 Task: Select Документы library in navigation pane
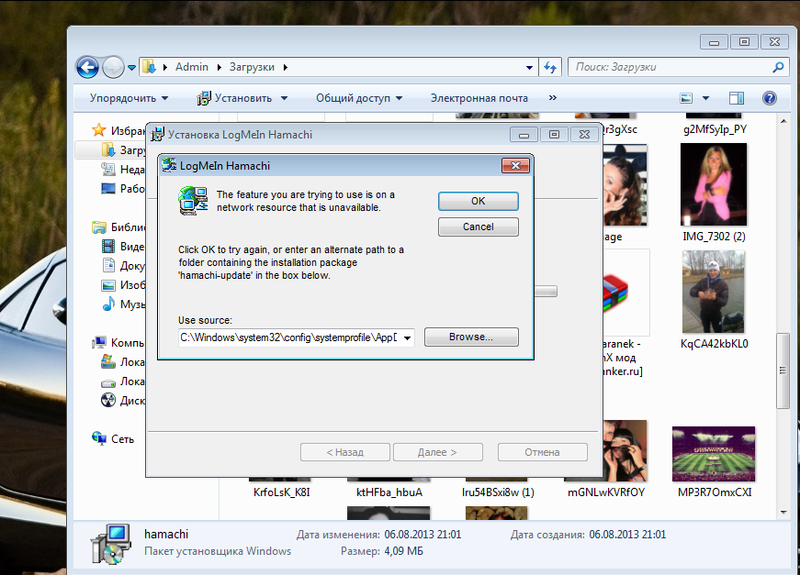pos(125,265)
